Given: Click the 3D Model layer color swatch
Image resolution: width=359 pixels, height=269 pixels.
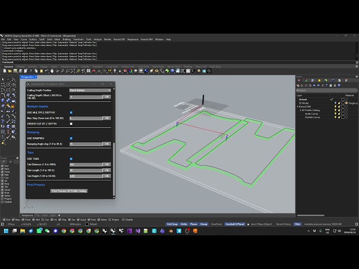Looking at the screenshot, I should [x=343, y=103].
